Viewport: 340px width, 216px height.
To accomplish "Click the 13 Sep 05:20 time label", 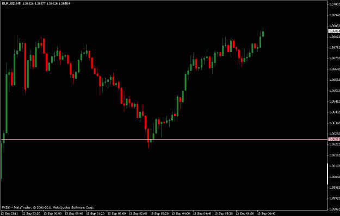I will click(224, 214).
